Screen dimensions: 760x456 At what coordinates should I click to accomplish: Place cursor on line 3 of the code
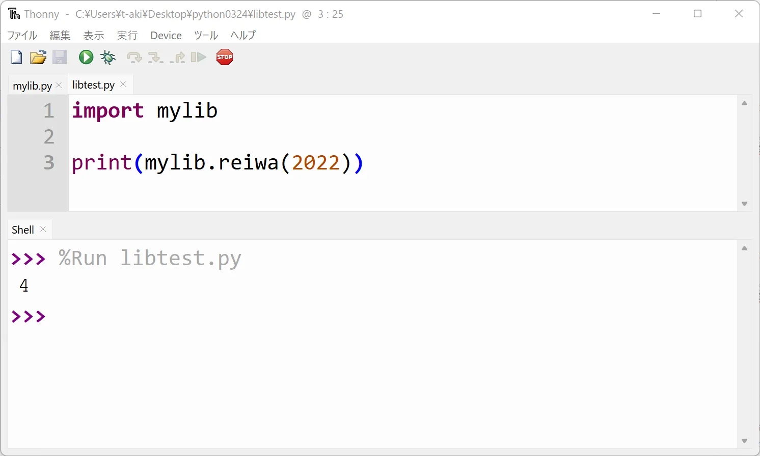(x=218, y=163)
